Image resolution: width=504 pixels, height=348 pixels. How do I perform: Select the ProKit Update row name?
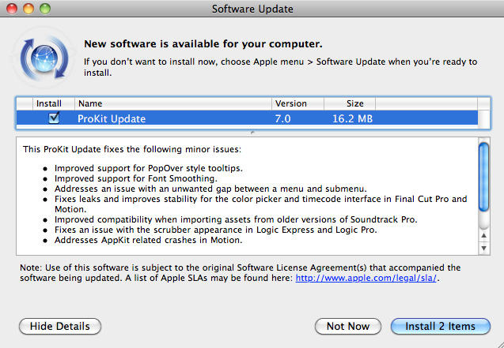click(x=112, y=119)
